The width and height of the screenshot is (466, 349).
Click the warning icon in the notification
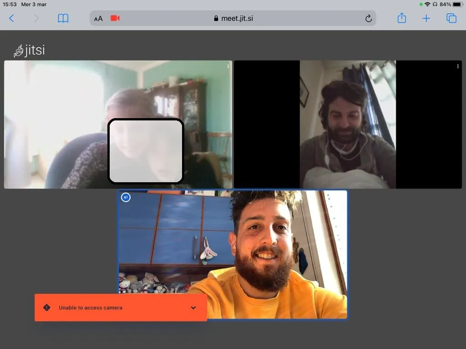[46, 308]
